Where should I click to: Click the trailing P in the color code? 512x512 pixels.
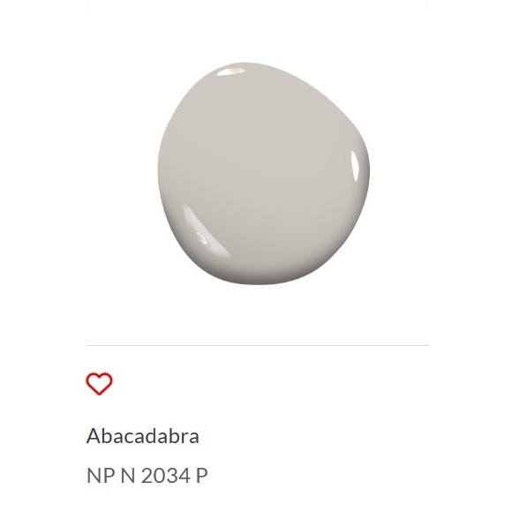coord(202,476)
